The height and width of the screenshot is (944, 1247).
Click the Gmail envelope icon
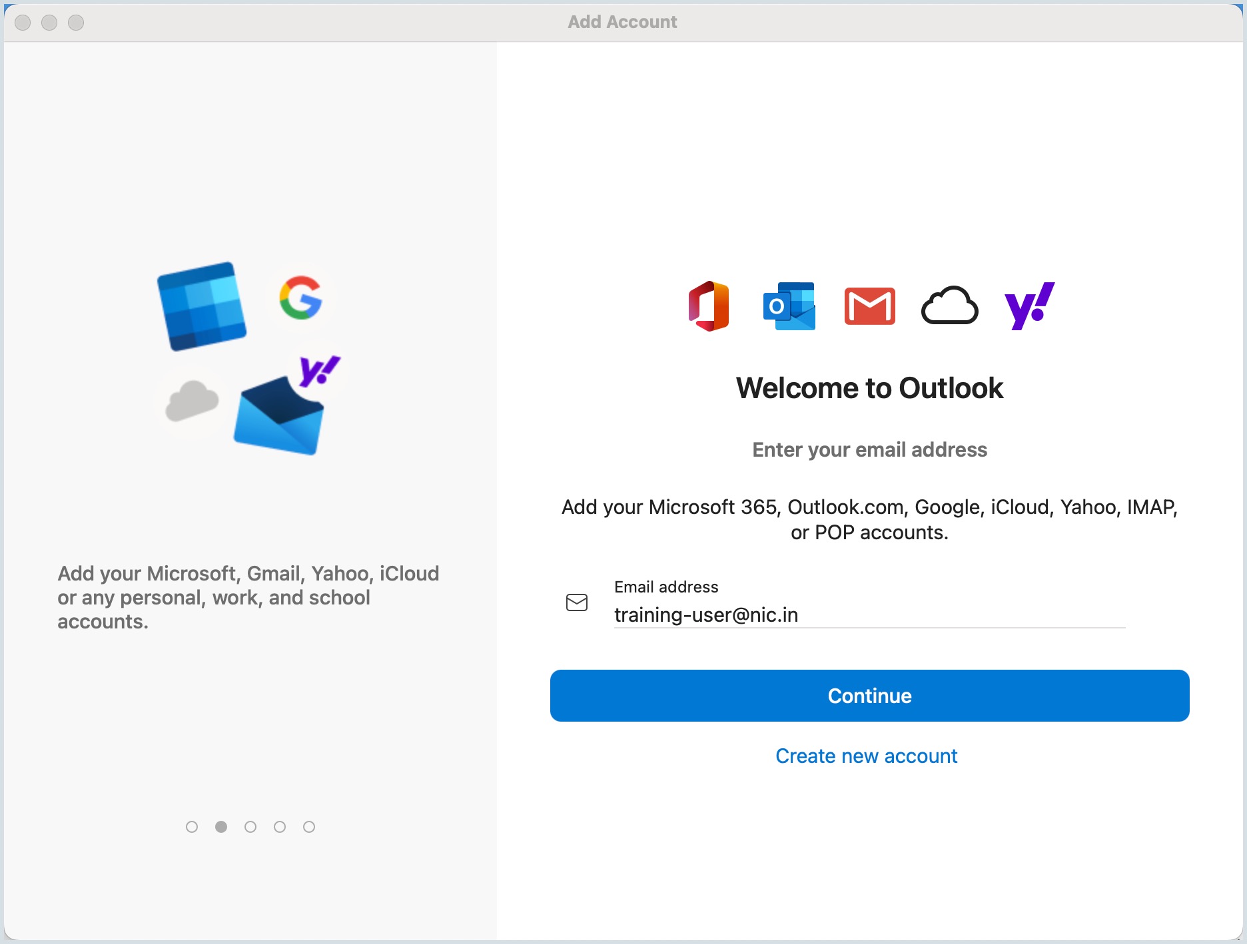tap(870, 306)
